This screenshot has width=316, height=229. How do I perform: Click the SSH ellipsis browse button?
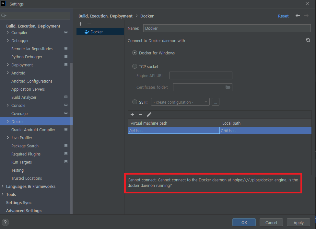tap(216, 102)
